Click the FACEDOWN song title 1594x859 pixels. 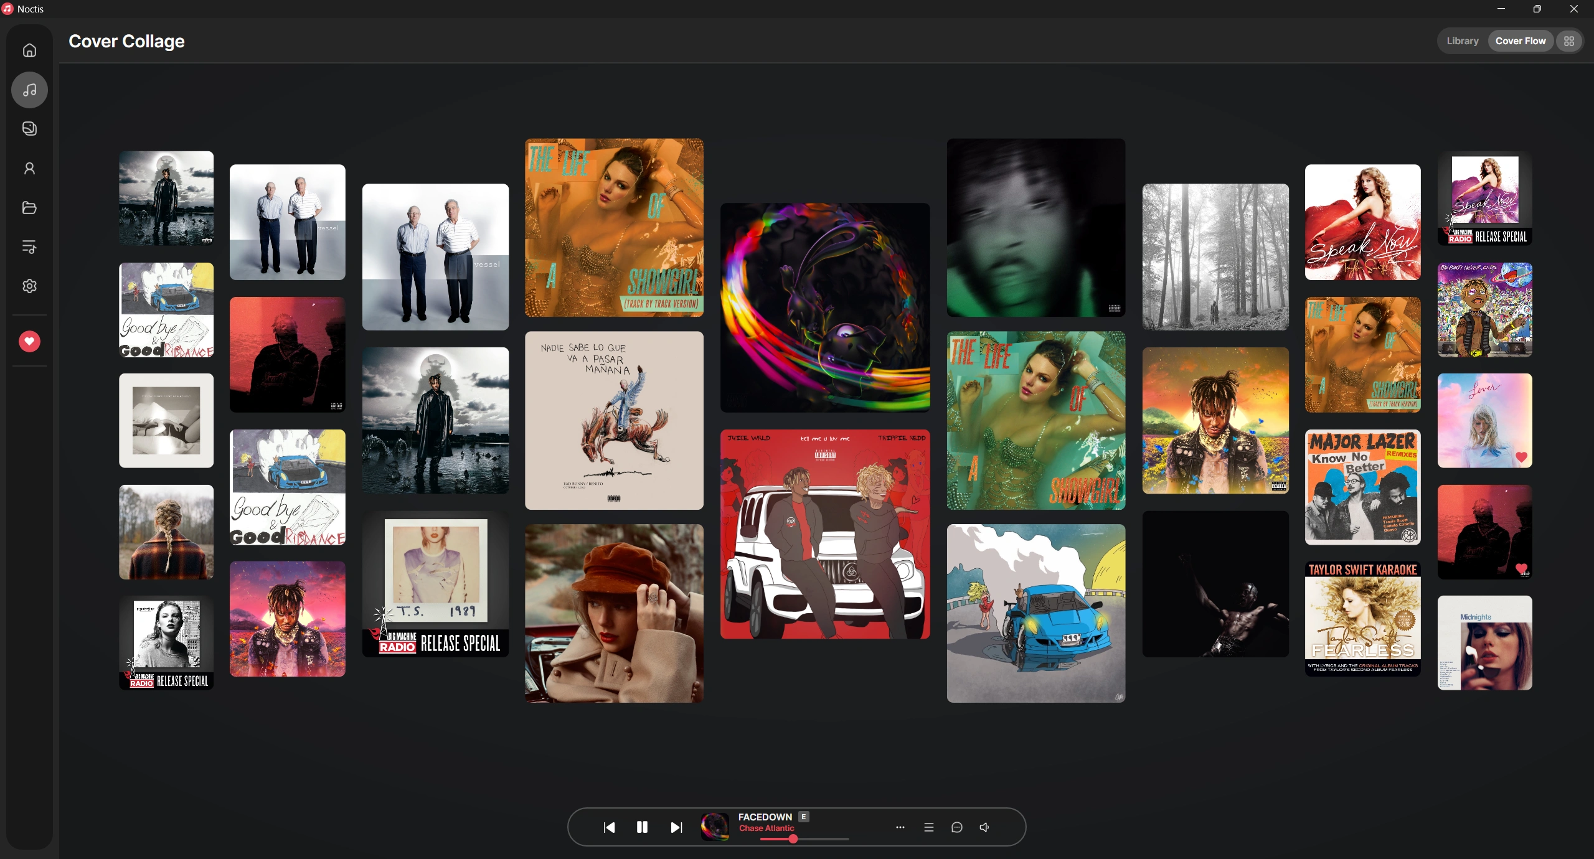coord(765,817)
